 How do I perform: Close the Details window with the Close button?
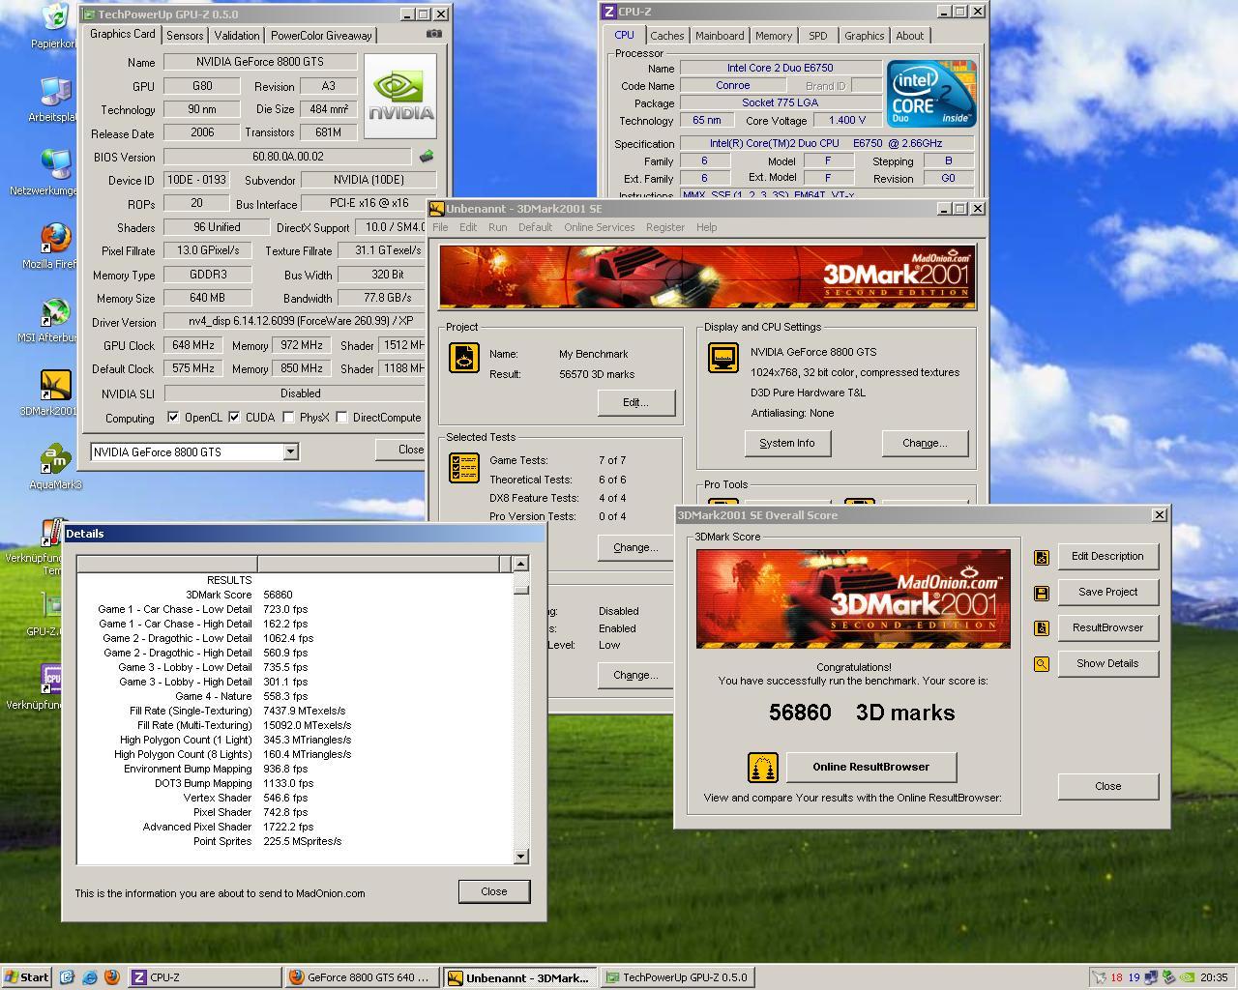click(494, 891)
